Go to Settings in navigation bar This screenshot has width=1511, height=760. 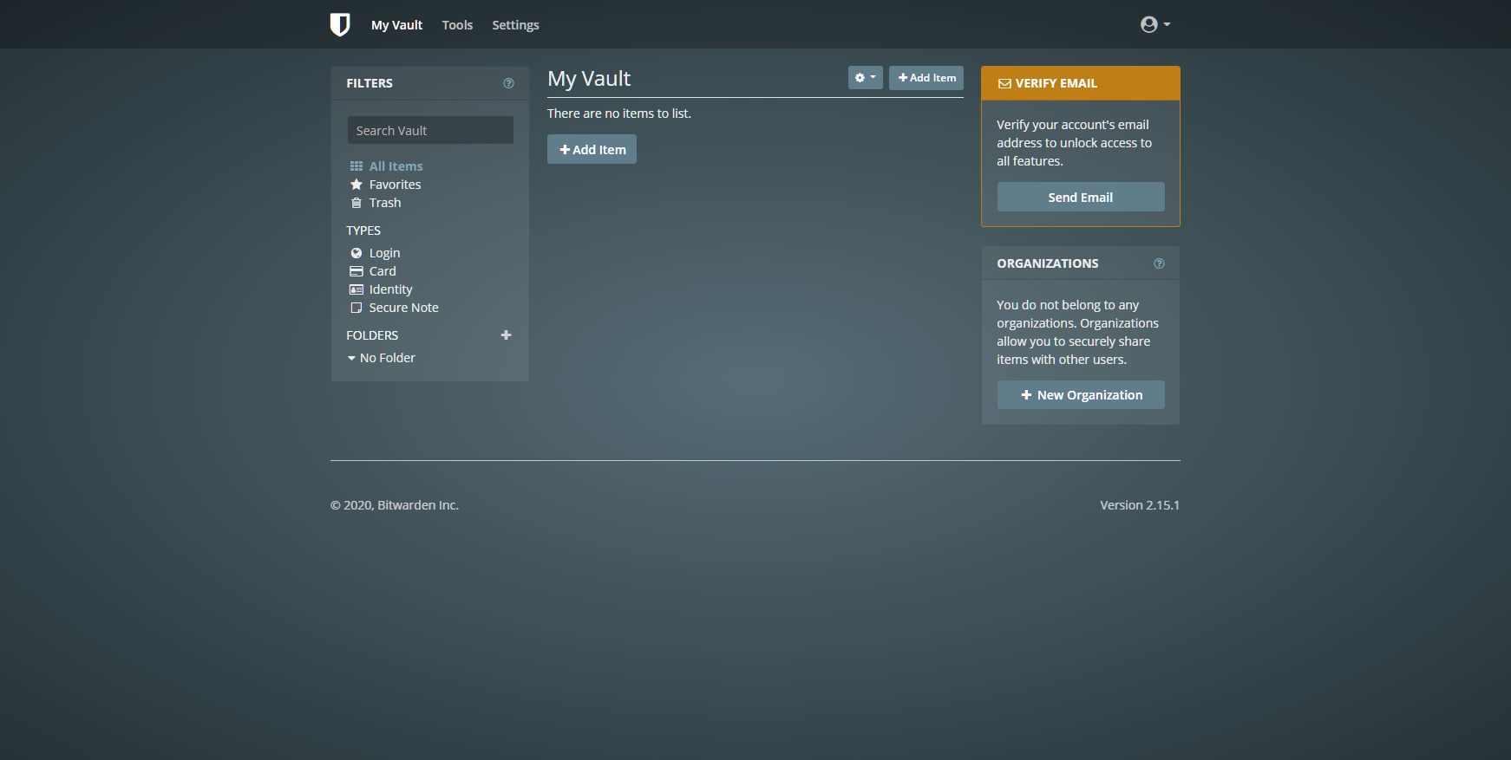[x=515, y=25]
